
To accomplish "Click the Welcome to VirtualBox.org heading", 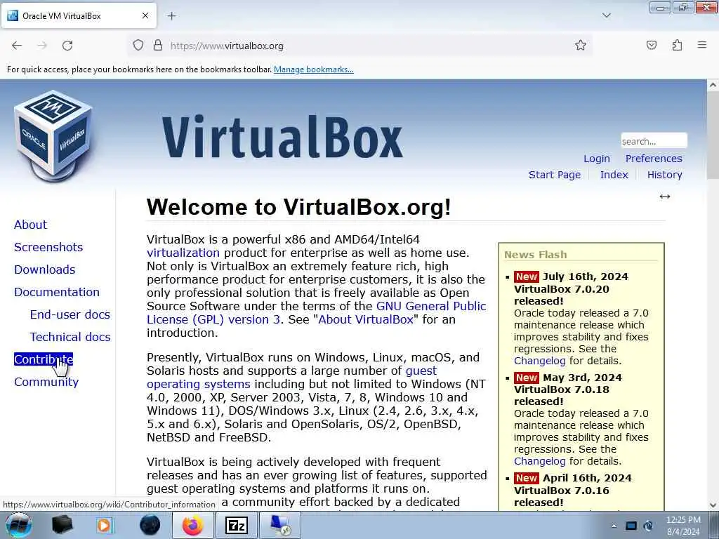I will coord(299,207).
